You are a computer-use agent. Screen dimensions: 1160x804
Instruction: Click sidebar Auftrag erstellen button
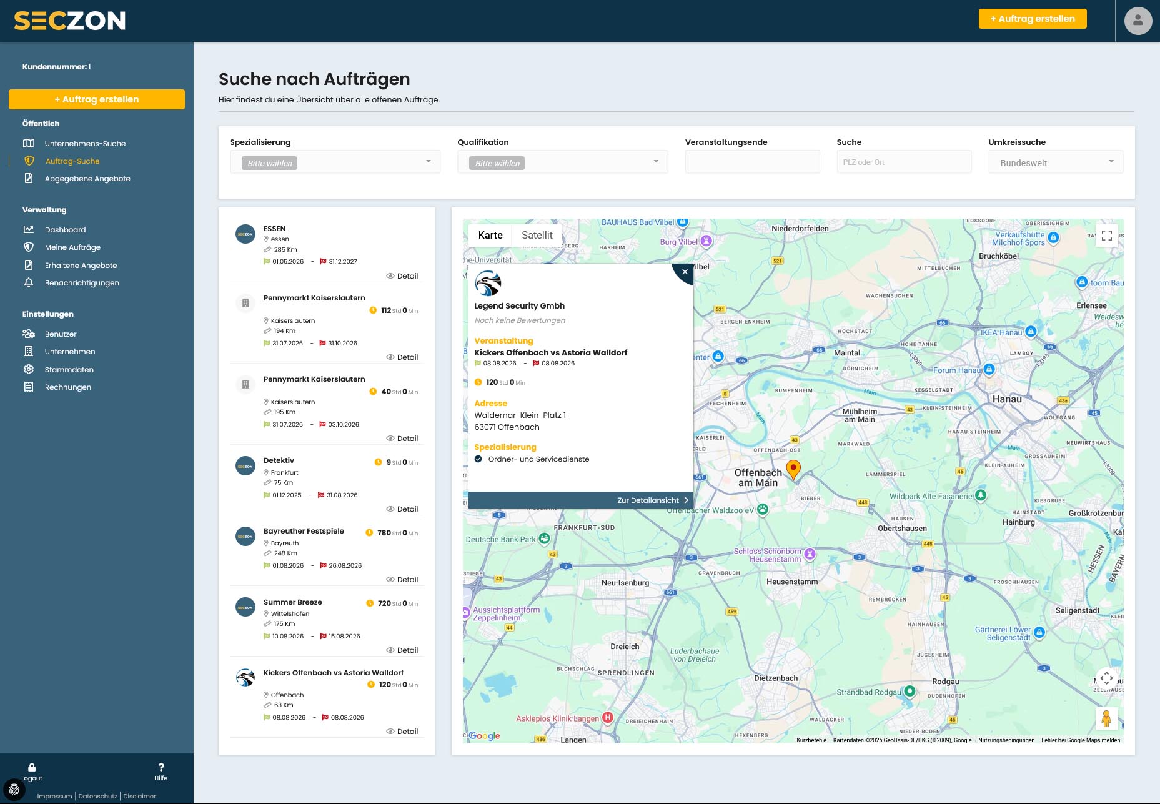(x=97, y=99)
